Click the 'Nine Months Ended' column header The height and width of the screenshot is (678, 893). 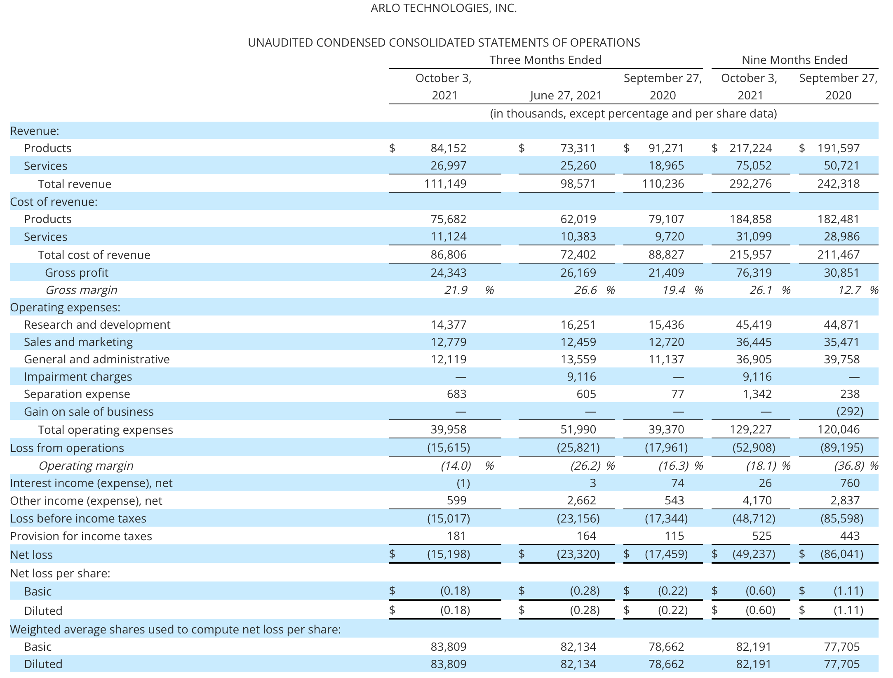click(794, 60)
